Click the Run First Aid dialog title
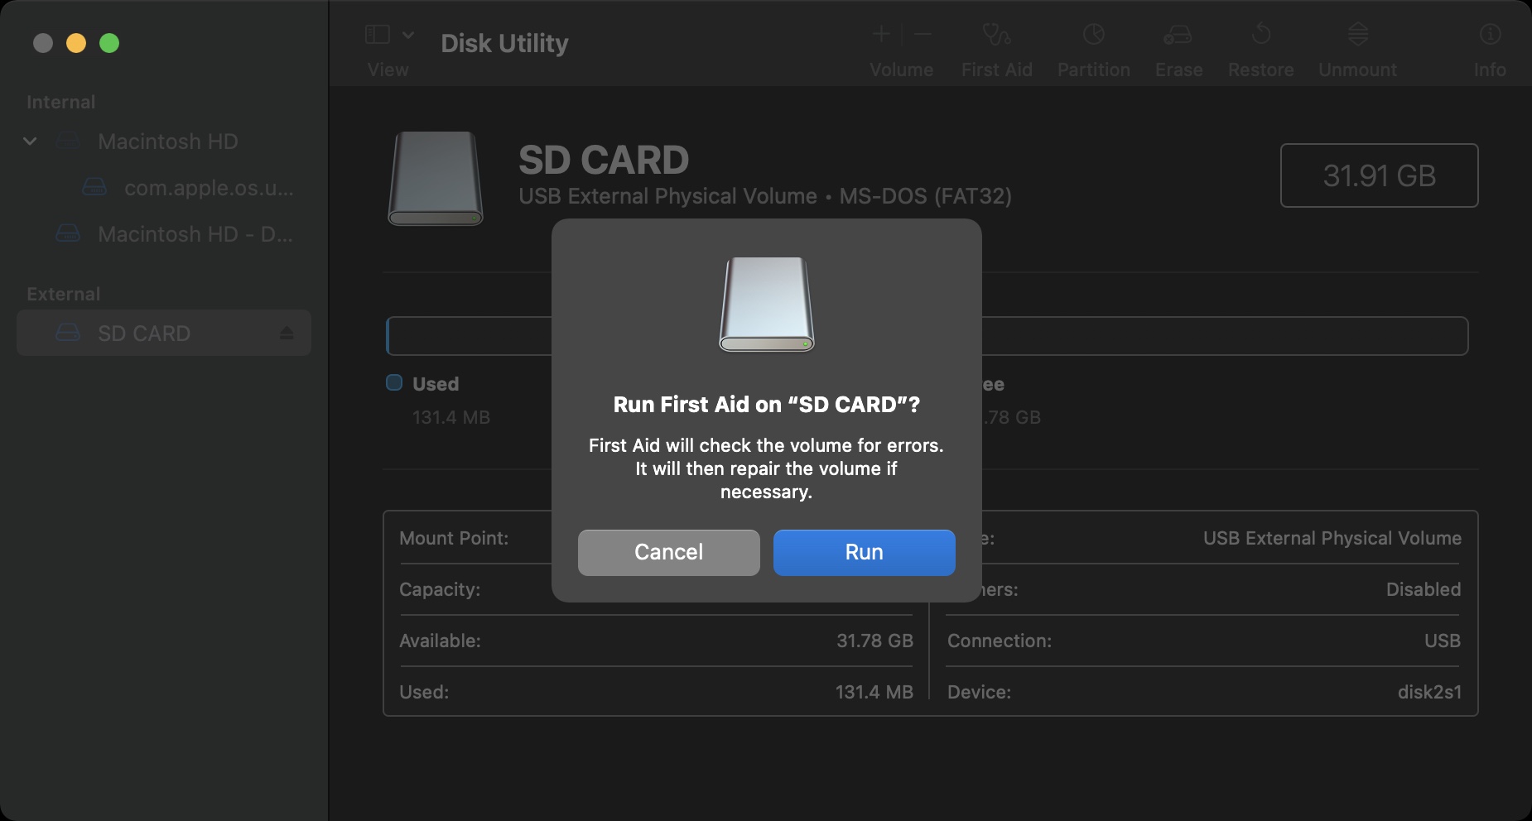The height and width of the screenshot is (821, 1532). [767, 405]
